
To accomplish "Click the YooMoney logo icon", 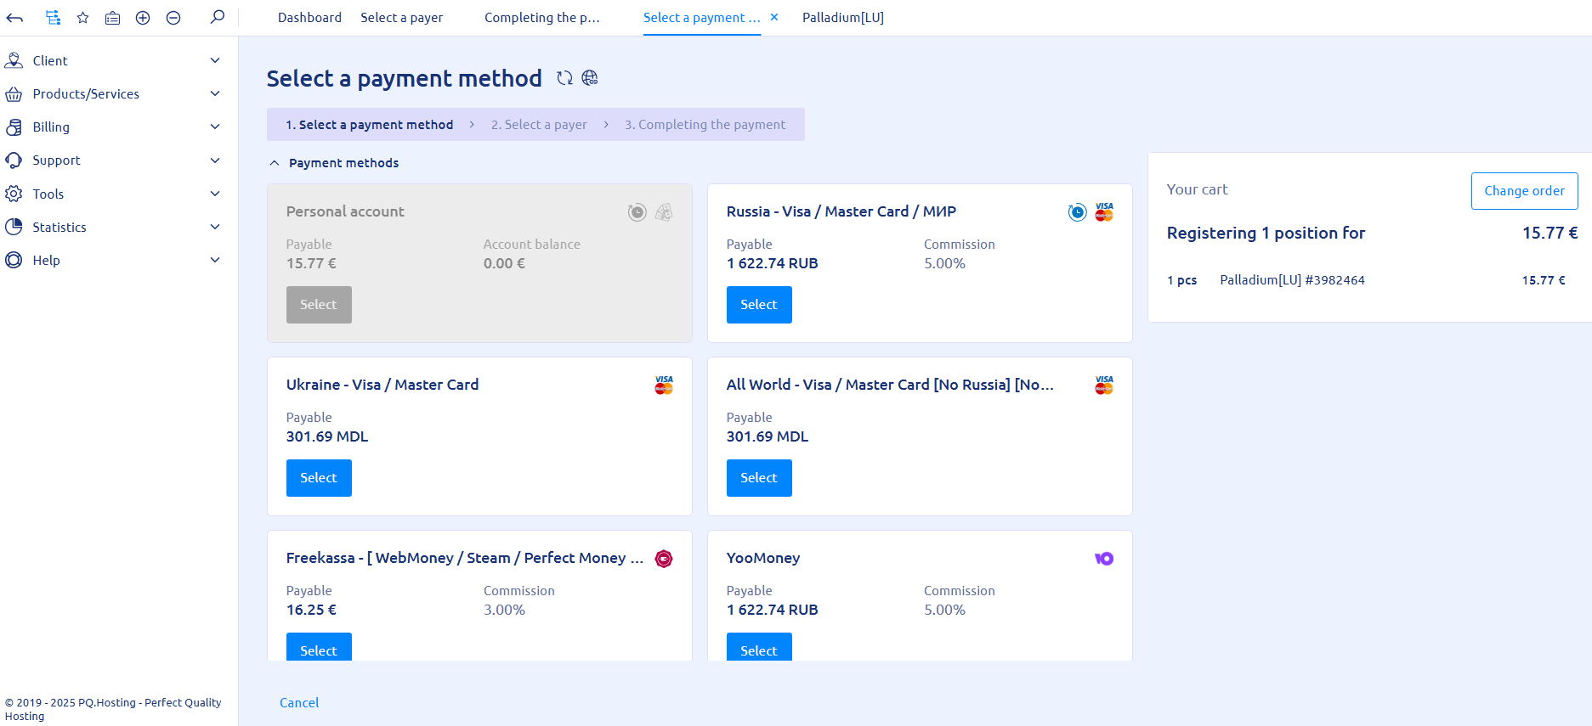I will tap(1104, 559).
